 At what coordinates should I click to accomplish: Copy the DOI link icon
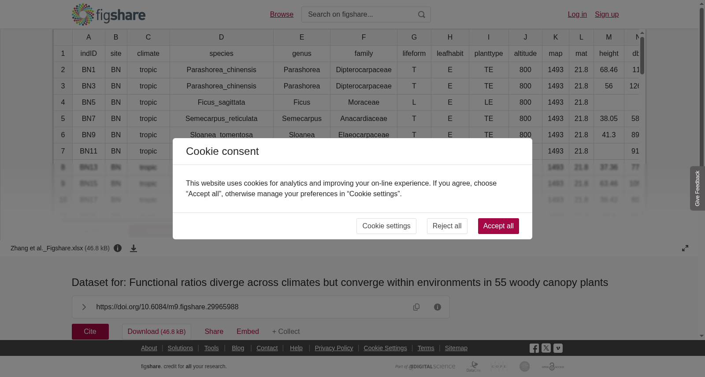[x=416, y=307]
